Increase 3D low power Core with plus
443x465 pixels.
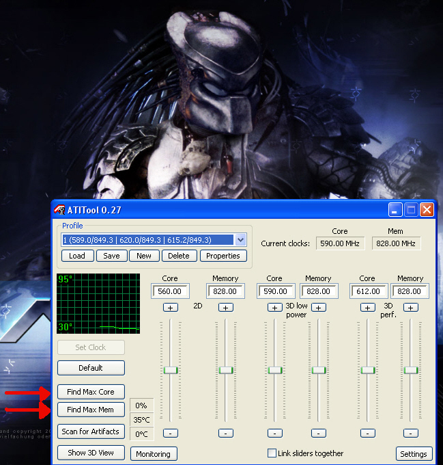[275, 308]
